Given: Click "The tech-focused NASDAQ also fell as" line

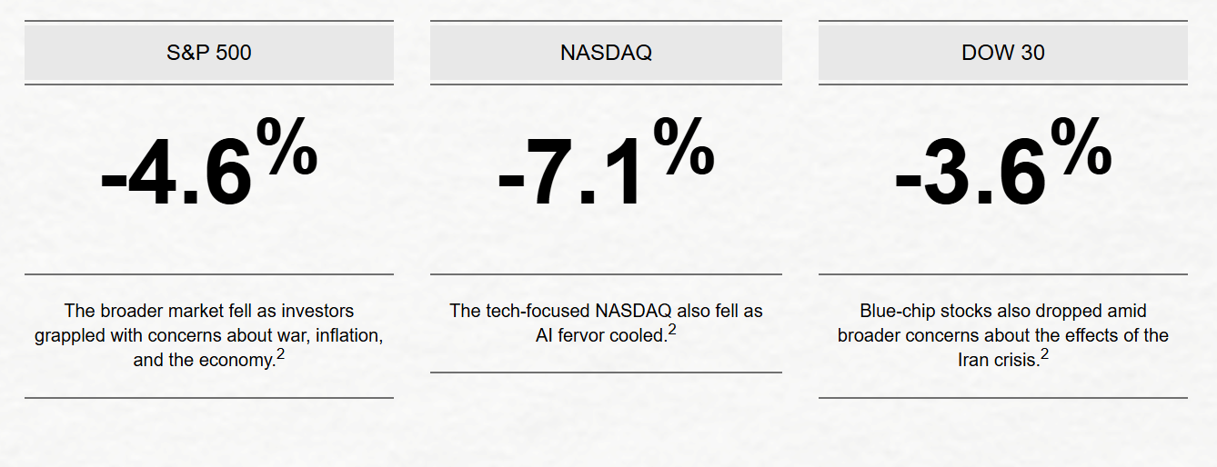Looking at the screenshot, I should tap(606, 311).
